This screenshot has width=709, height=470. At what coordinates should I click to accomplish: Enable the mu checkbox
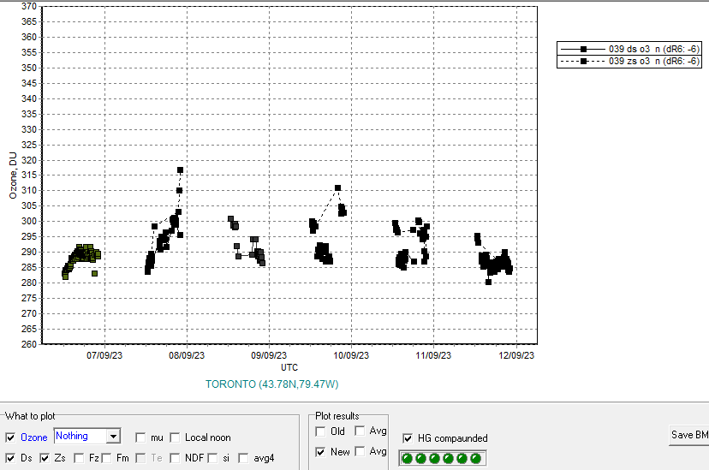pyautogui.click(x=141, y=437)
